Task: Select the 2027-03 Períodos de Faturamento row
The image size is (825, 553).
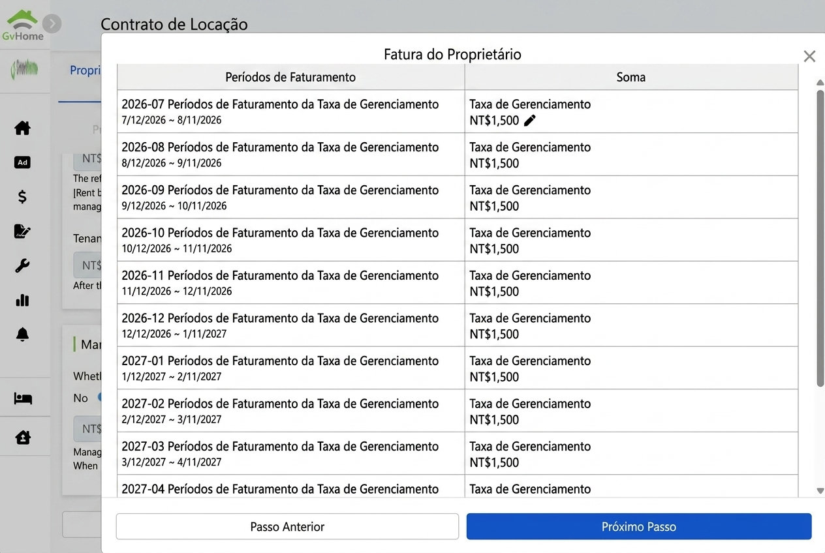Action: pyautogui.click(x=458, y=453)
